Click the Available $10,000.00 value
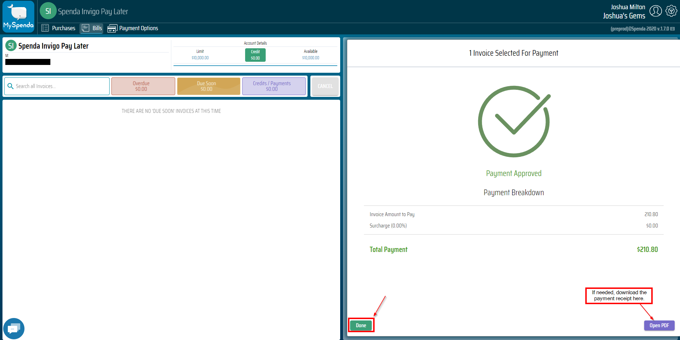The width and height of the screenshot is (680, 340). (x=310, y=57)
